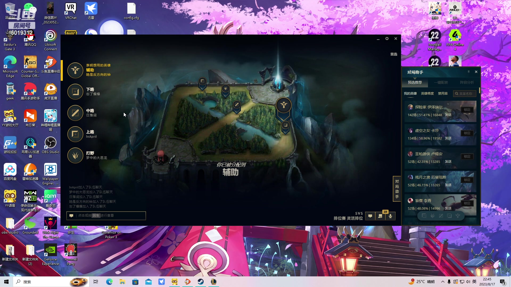The width and height of the screenshot is (511, 287).
Task: Open the scroll missions icon with badge 19
Action: 380,216
